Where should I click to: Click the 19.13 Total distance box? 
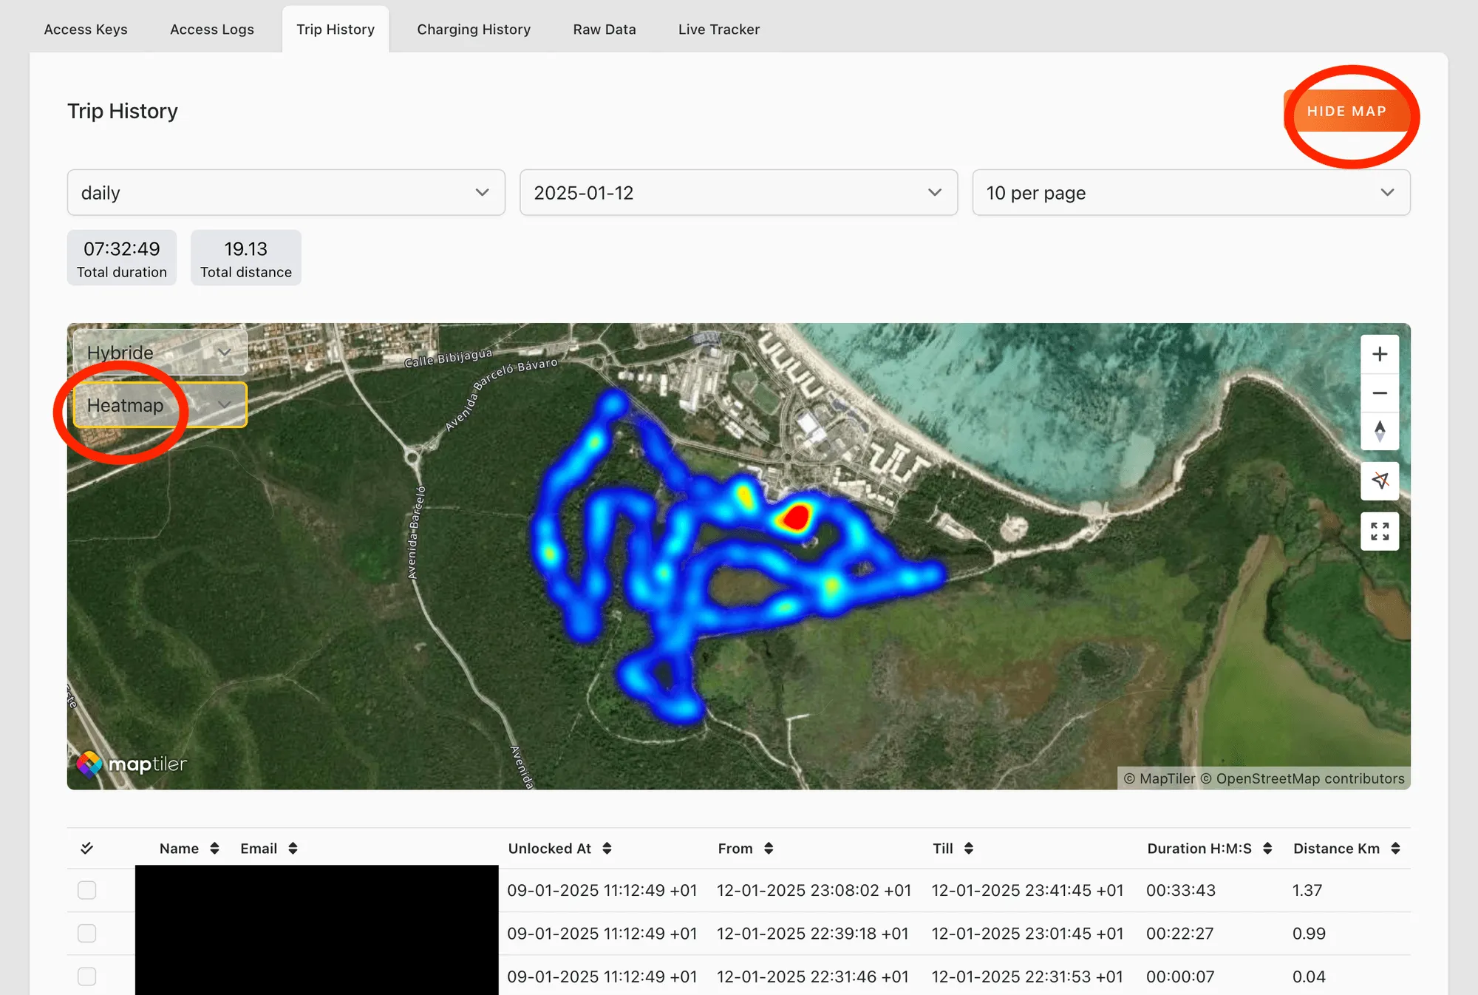click(x=246, y=257)
